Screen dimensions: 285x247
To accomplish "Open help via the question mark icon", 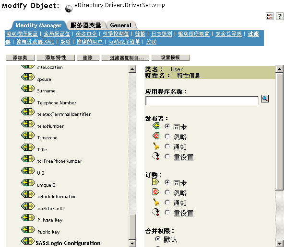I will pos(280,16).
